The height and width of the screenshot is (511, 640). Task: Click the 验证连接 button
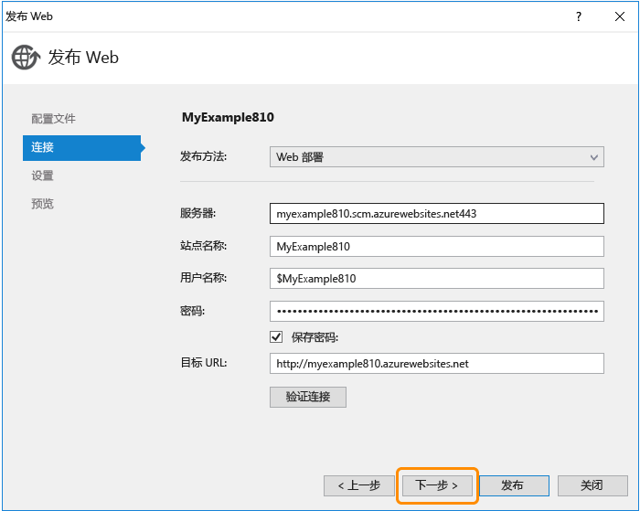coord(307,397)
